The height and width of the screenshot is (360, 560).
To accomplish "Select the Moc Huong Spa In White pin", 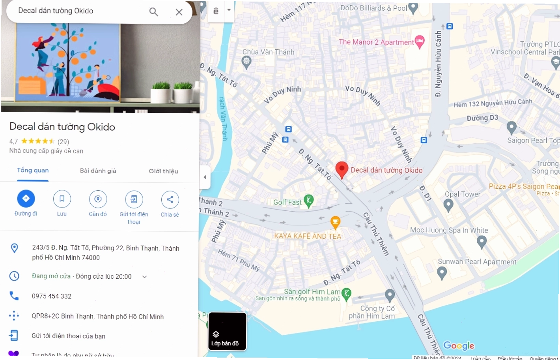I will (x=482, y=242).
